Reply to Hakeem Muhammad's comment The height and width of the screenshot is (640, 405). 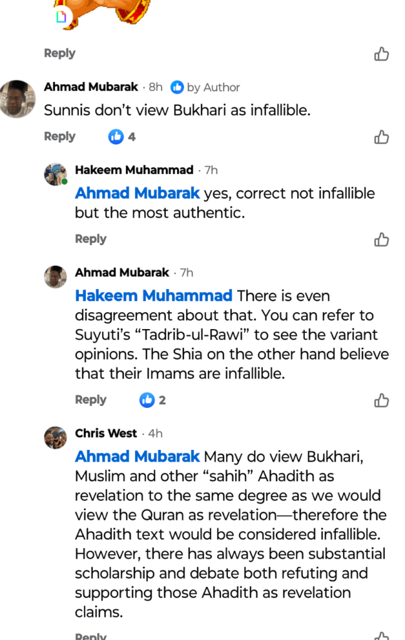click(91, 239)
